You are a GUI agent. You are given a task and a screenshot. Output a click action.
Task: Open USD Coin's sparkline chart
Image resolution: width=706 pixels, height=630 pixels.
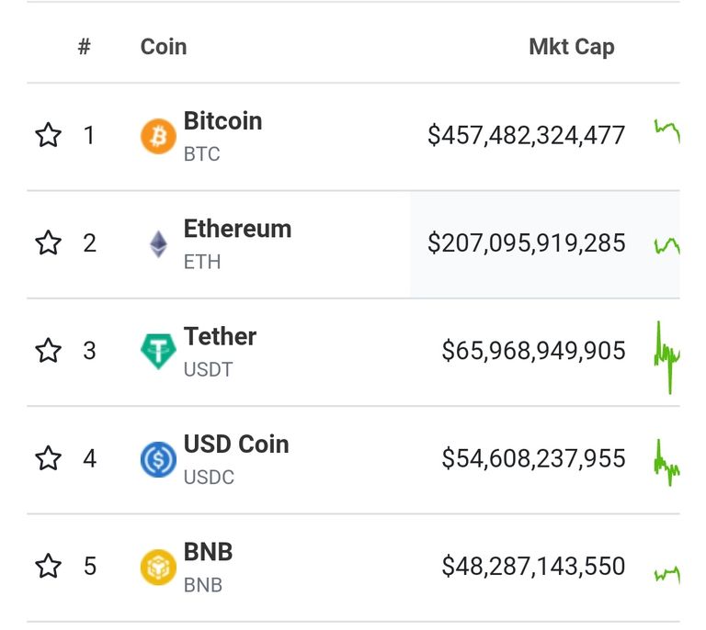click(x=666, y=463)
